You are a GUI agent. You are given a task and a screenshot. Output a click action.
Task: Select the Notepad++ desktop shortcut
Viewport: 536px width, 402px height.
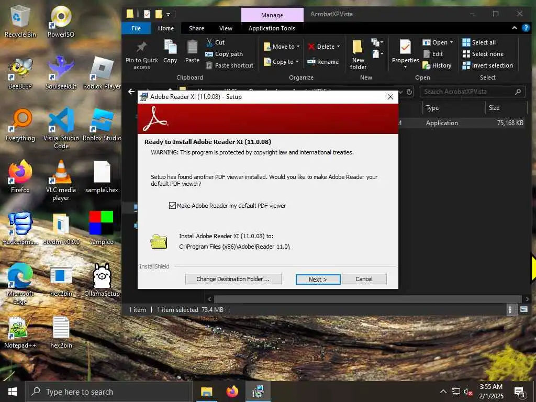tap(20, 332)
